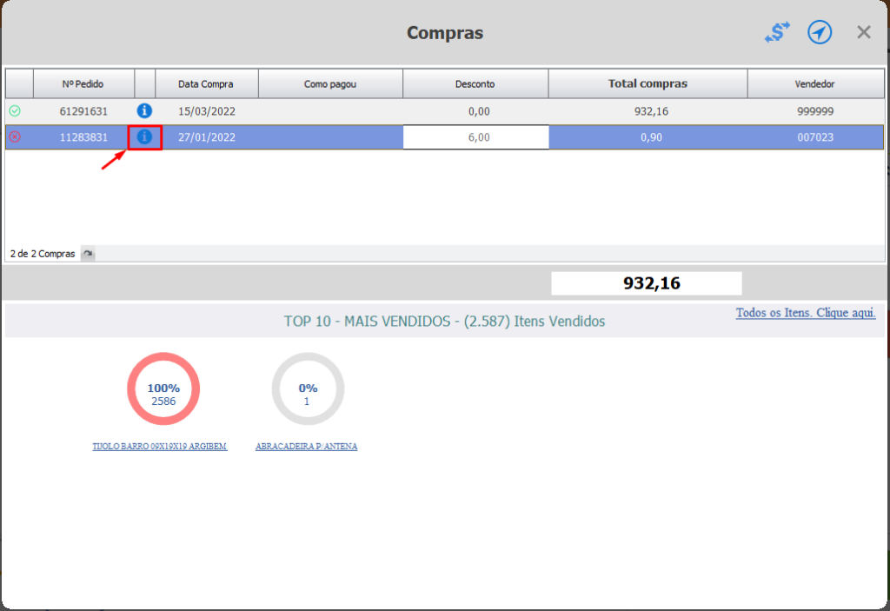Viewport: 890px width, 611px height.
Task: Click the Vendedor column header
Action: coord(815,84)
